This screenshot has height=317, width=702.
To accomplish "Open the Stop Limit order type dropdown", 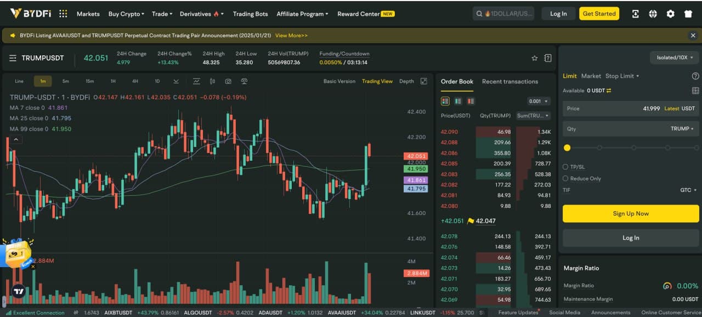I will coord(622,76).
